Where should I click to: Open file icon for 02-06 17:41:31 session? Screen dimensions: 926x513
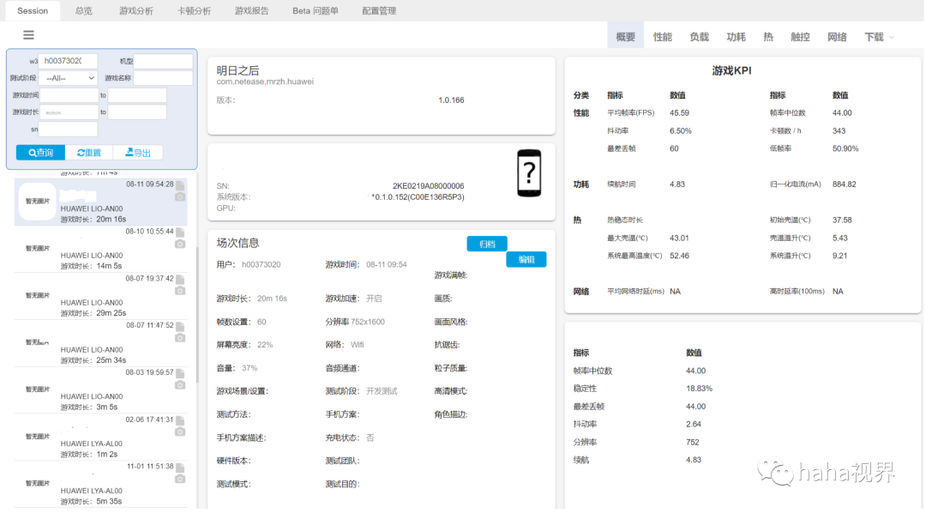click(180, 420)
